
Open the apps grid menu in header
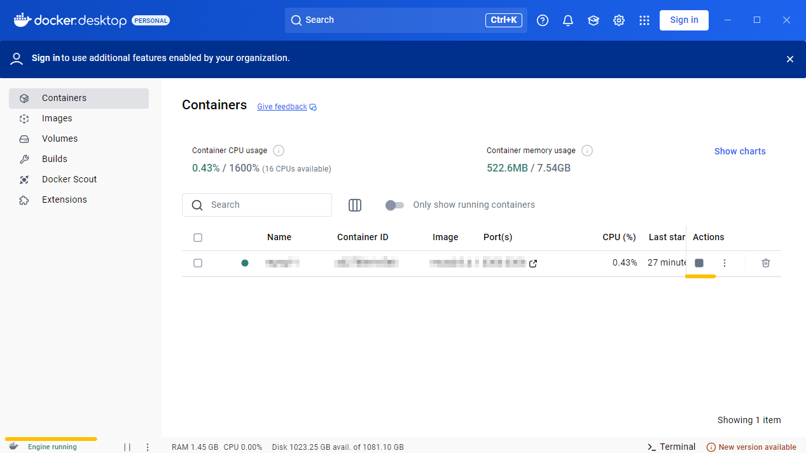[644, 20]
